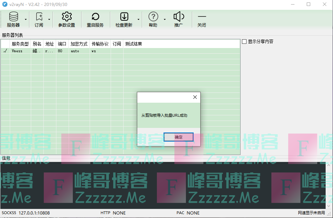Expand the 检查更新 dropdown arrow
This screenshot has height=218, width=333.
138,19
